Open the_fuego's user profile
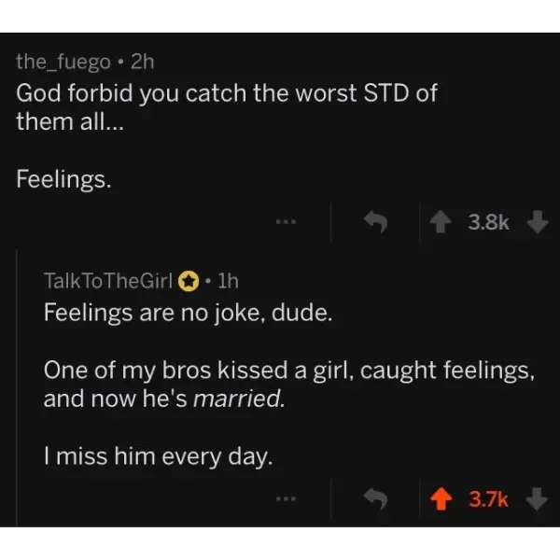Screen dimensions: 560x560 (x=63, y=62)
